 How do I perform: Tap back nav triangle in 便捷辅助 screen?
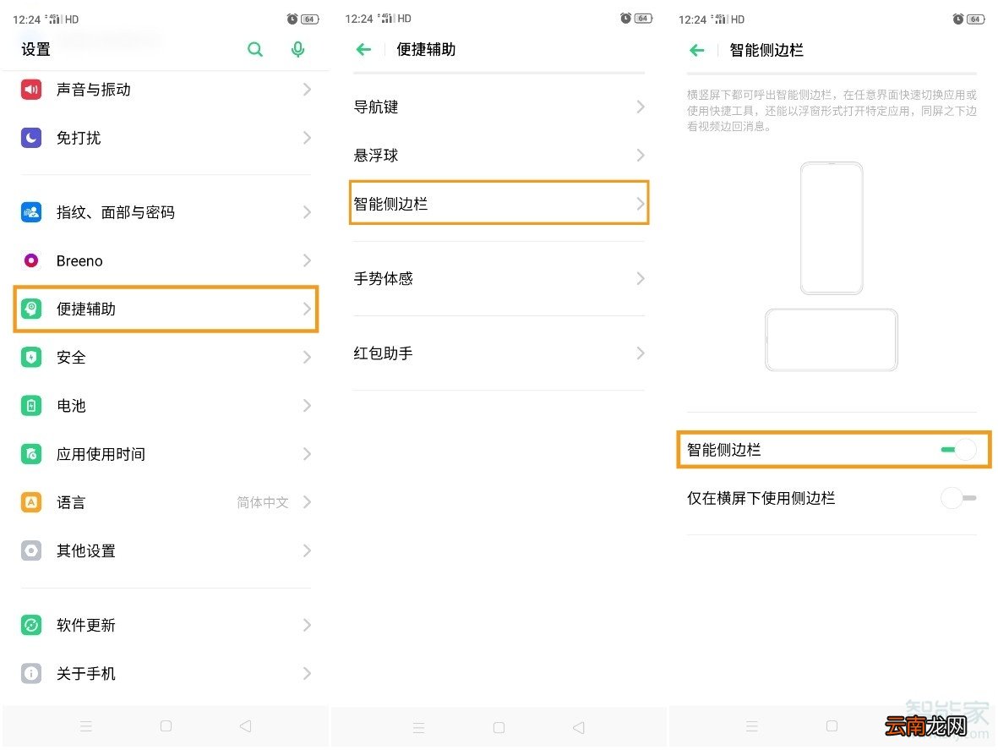coord(579,728)
